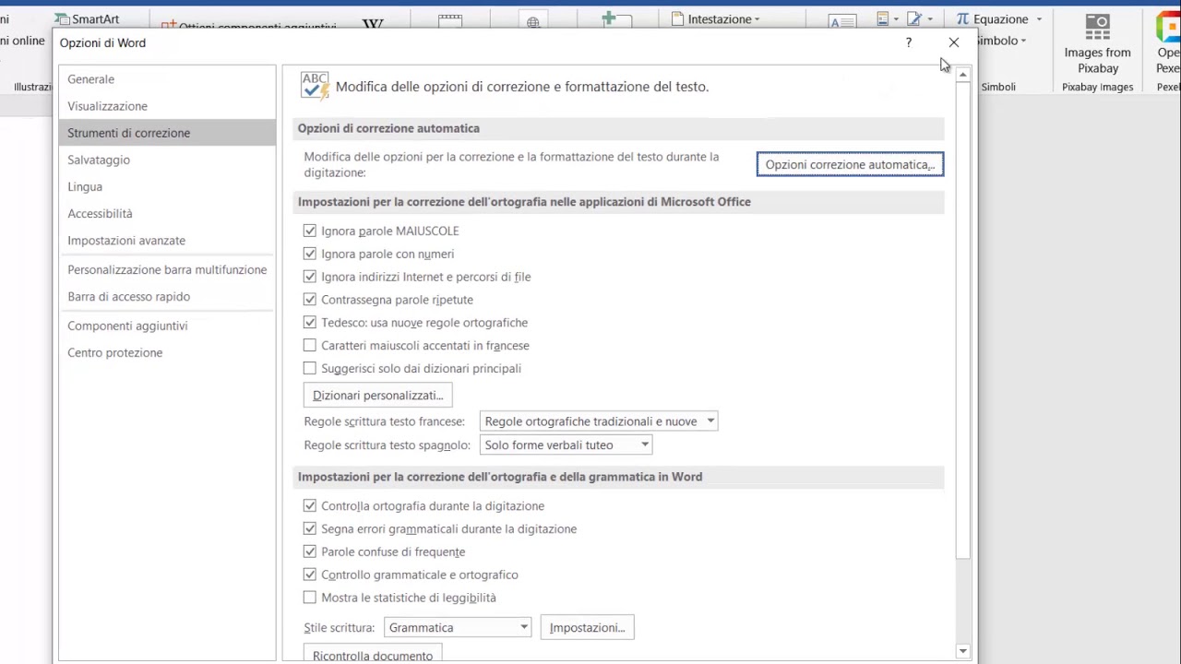Select the Visualizzazione category

pyautogui.click(x=167, y=106)
